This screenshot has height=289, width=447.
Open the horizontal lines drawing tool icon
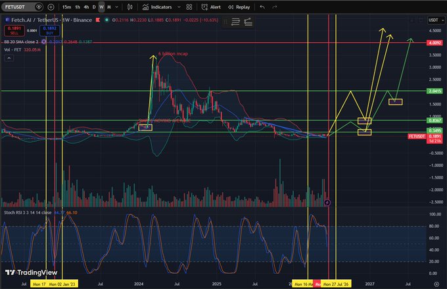[x=235, y=22]
